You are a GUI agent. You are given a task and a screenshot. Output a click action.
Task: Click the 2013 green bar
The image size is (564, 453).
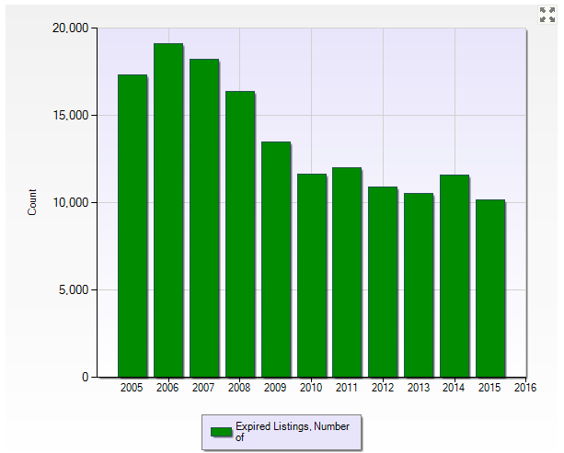[x=419, y=285]
